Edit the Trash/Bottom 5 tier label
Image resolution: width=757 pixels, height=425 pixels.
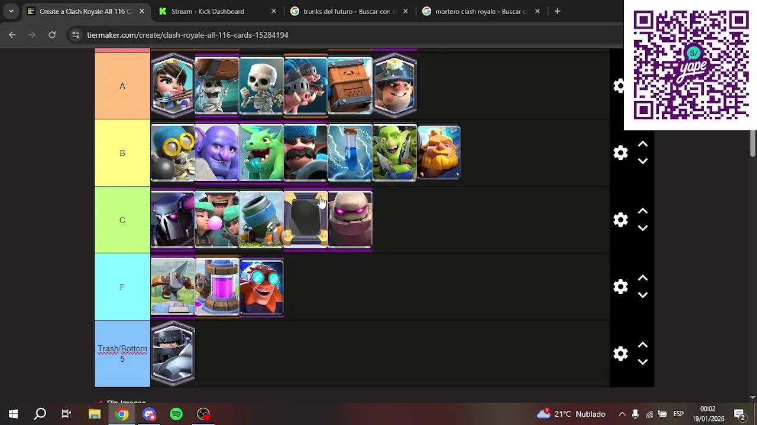(x=122, y=354)
